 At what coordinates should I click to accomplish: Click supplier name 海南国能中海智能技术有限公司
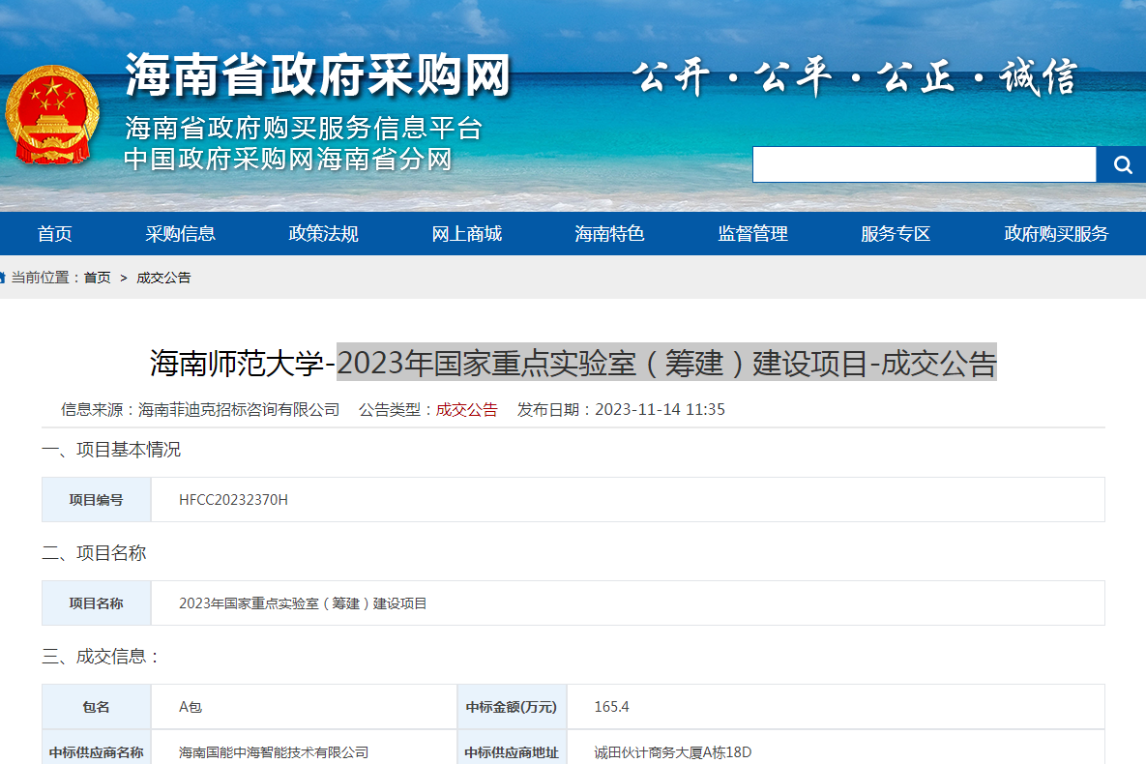tap(274, 752)
